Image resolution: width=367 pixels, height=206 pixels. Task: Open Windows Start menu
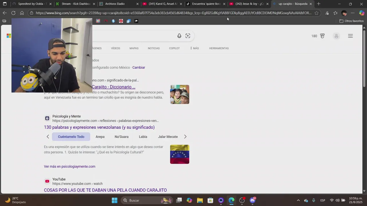tap(114, 200)
